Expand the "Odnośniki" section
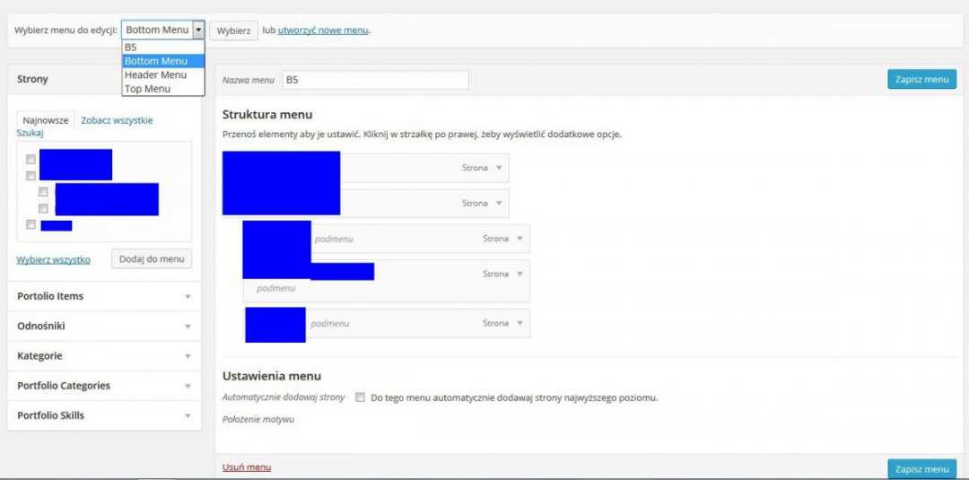The height and width of the screenshot is (480, 969). coord(188,327)
